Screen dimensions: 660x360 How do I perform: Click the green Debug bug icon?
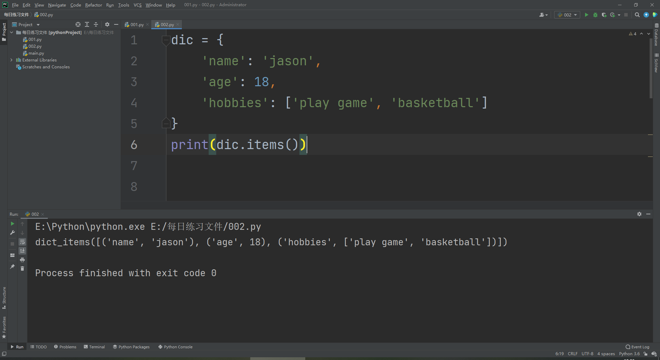(595, 15)
